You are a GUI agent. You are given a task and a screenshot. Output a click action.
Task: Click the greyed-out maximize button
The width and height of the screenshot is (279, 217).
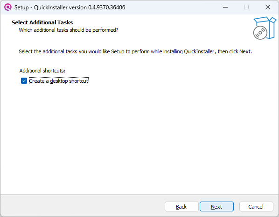[x=246, y=7]
